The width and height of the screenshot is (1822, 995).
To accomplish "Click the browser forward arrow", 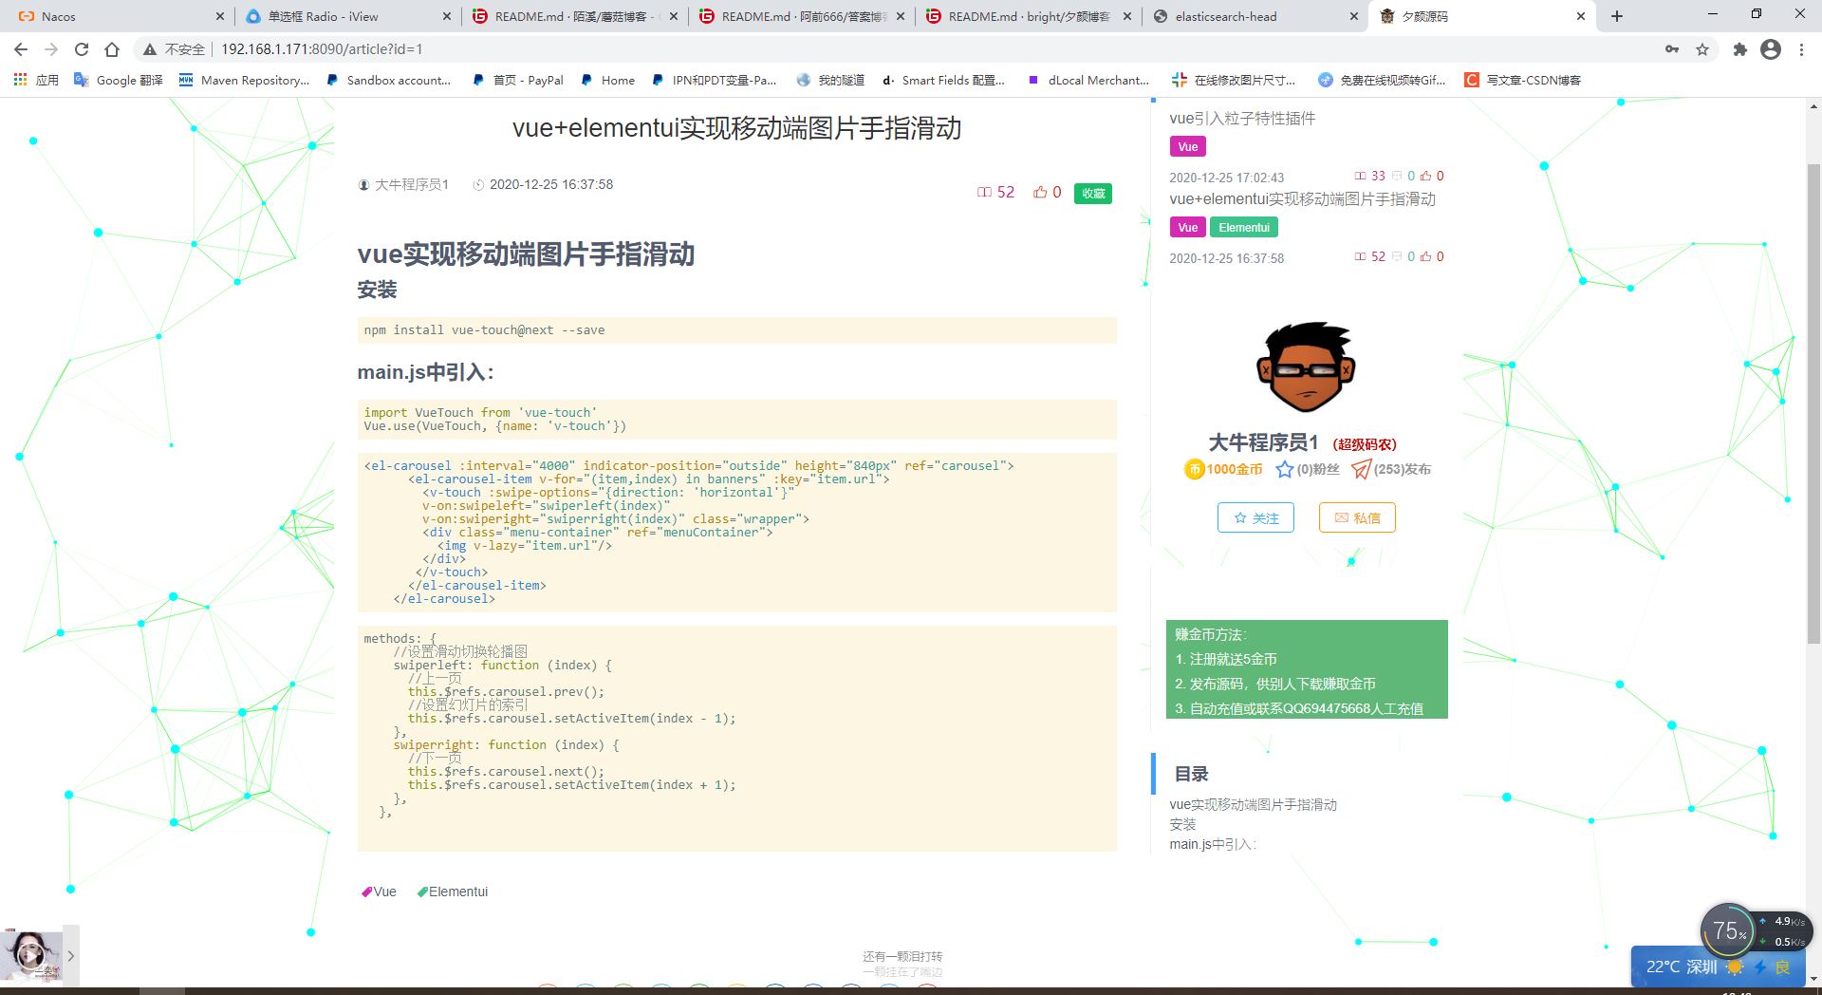I will 51,49.
